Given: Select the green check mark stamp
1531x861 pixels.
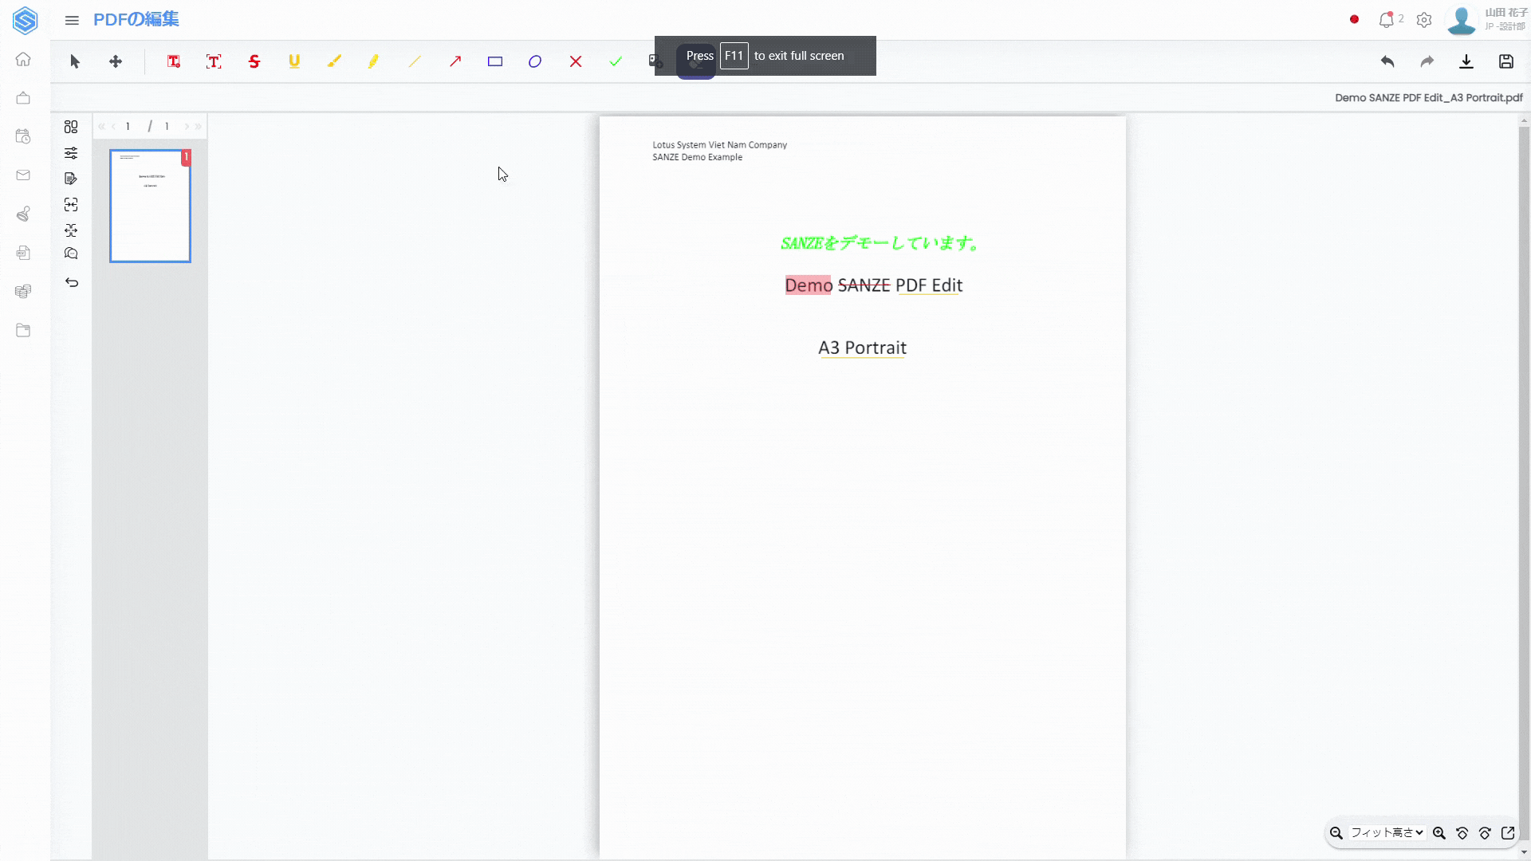Looking at the screenshot, I should pos(616,61).
